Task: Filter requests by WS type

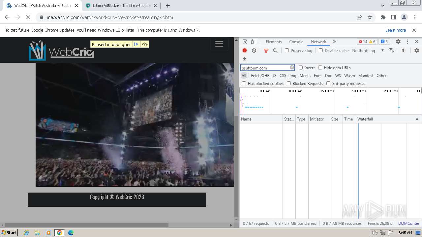Action: (x=338, y=75)
